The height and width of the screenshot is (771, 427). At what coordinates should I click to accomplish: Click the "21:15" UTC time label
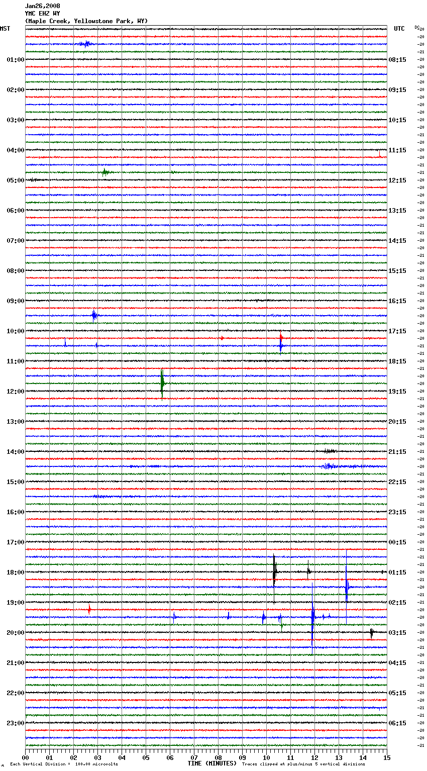397,452
